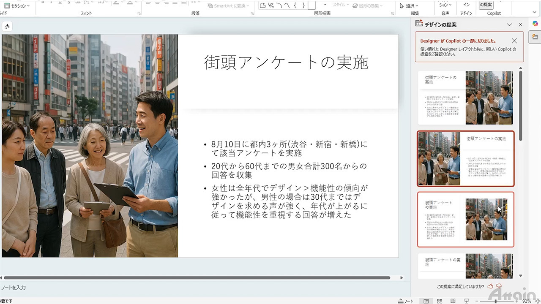The image size is (541, 304).
Task: Open the Copilot icon in side rail
Action: pos(535,24)
